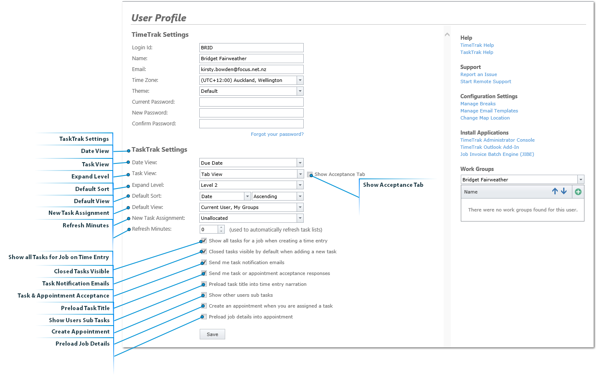This screenshot has width=597, height=387.
Task: Click the Refresh Minutes number field
Action: click(x=209, y=229)
